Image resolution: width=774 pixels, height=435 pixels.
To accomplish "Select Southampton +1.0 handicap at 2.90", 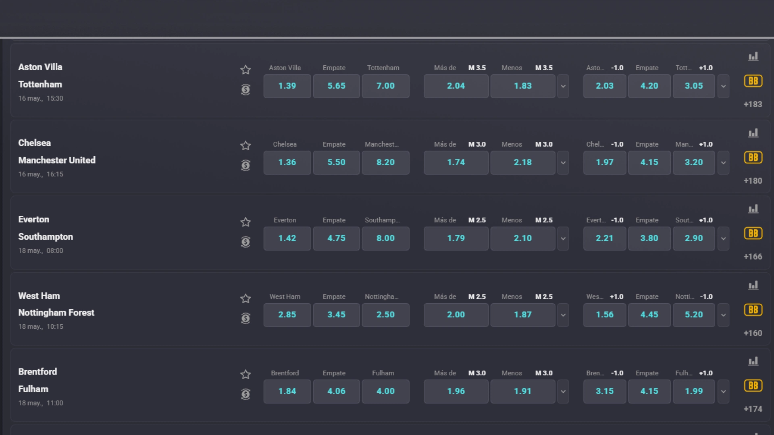I will (694, 238).
